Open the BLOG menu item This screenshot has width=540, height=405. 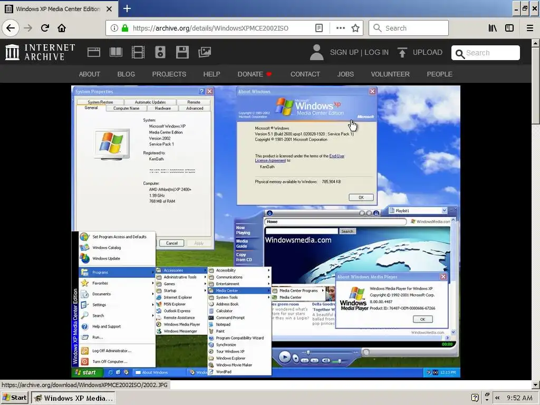(126, 74)
